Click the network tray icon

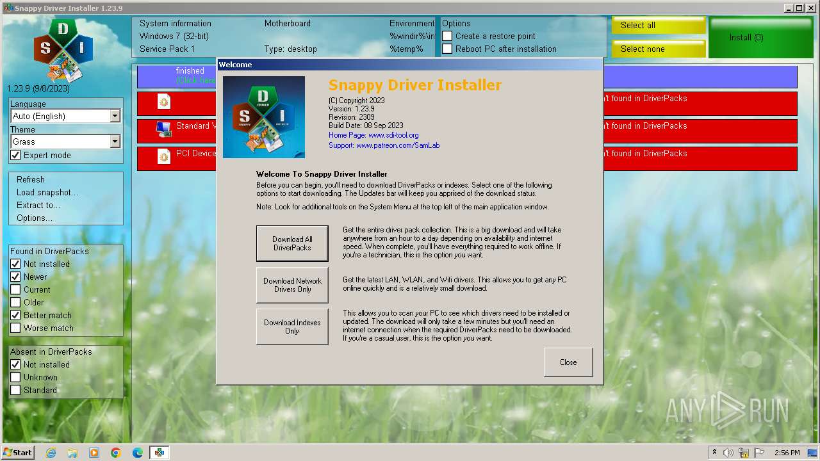click(744, 453)
